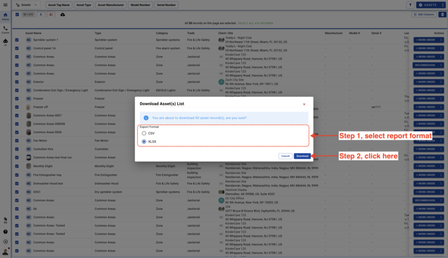Click the add Assets button top right
The image size is (448, 258).
point(429,5)
